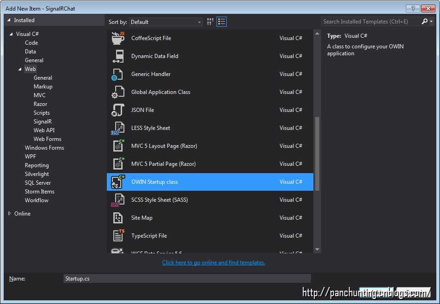This screenshot has width=440, height=304.
Task: Click the template list scrollbar thumb
Action: (317, 154)
